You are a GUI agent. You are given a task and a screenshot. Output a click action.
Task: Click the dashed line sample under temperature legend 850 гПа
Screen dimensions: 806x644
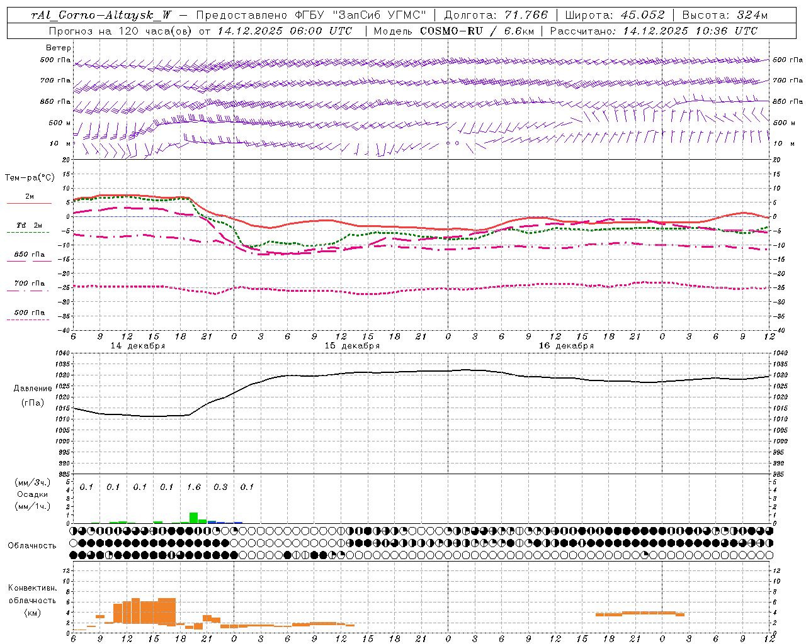[x=29, y=261]
